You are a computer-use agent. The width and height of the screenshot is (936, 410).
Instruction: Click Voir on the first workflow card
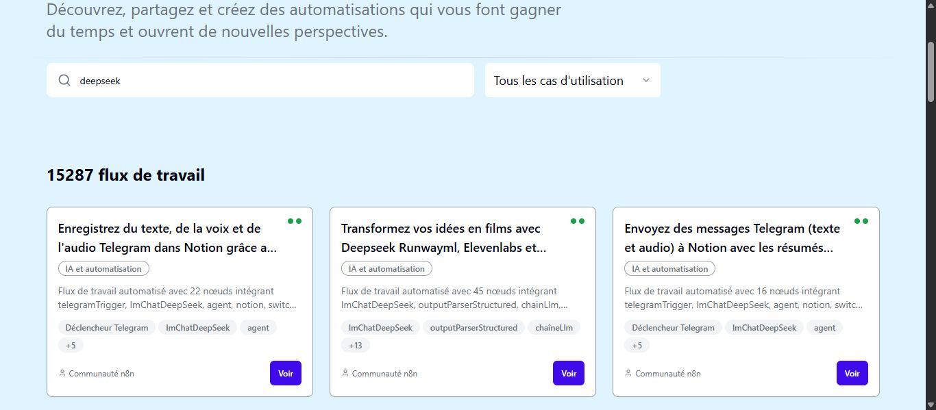[x=286, y=373]
